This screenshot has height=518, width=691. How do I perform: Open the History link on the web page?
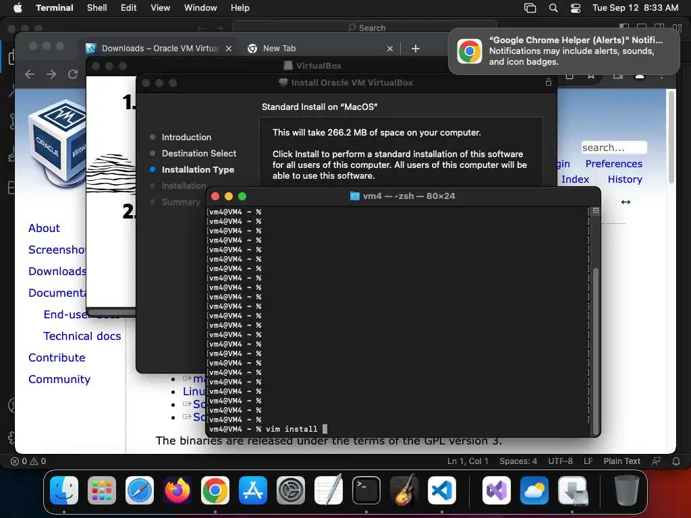pos(625,179)
